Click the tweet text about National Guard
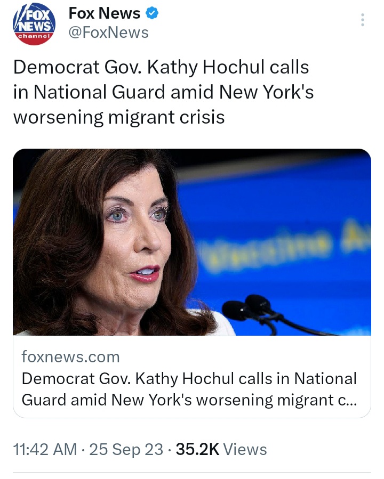Viewport: 384px width, 479px height. point(163,92)
